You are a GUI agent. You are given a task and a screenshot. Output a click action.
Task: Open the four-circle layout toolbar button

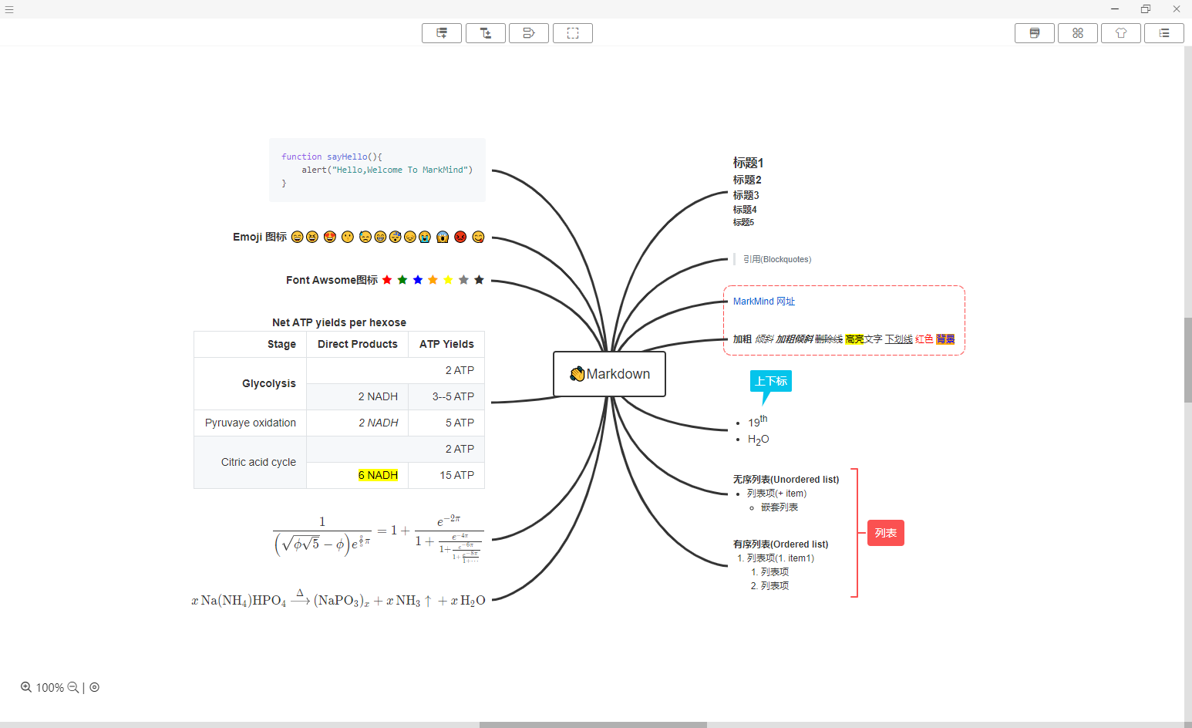pyautogui.click(x=1078, y=33)
